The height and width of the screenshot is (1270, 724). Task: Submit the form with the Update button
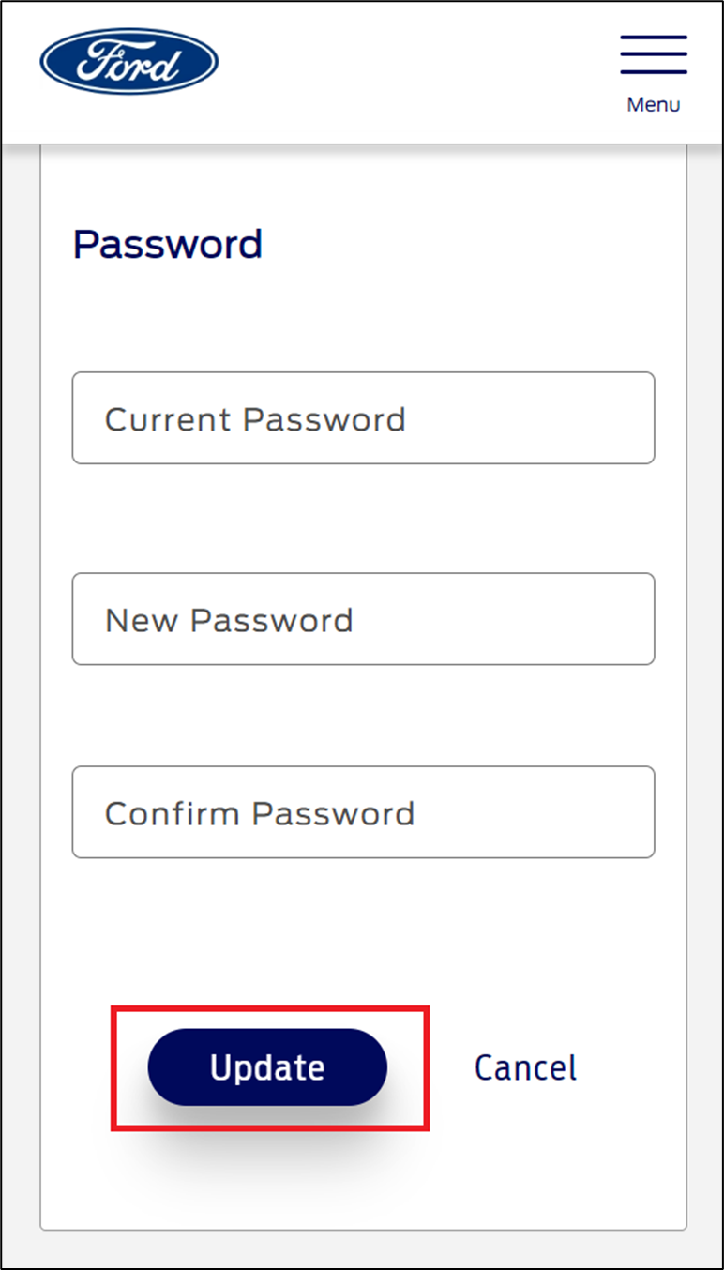point(268,1066)
